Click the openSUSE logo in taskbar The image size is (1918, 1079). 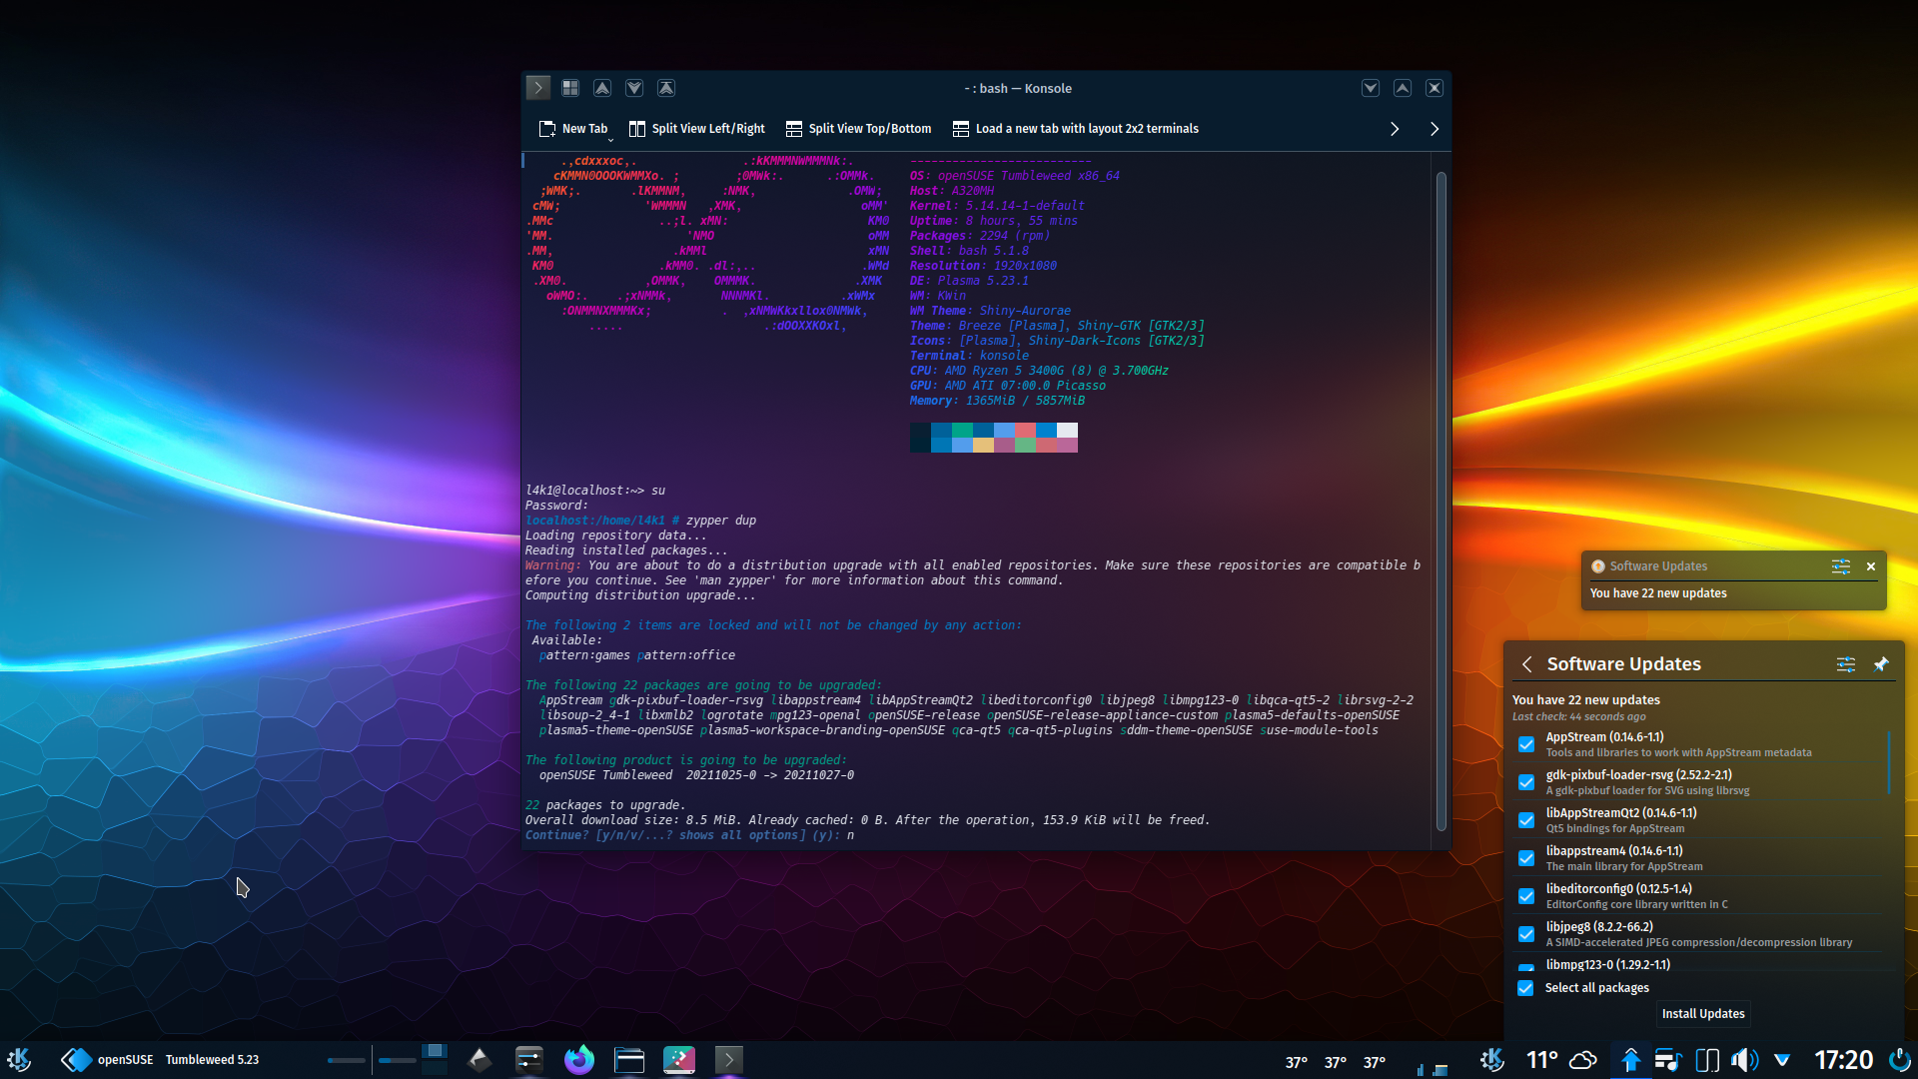point(76,1060)
